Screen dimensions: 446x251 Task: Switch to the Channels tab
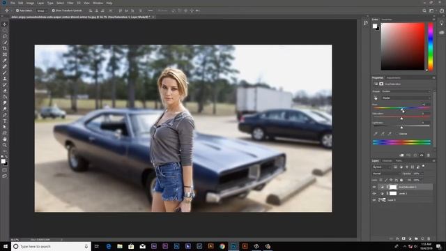[x=387, y=161]
